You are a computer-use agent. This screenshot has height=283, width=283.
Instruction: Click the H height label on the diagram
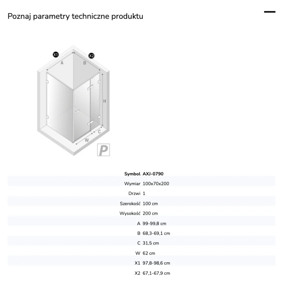pyautogui.click(x=104, y=101)
